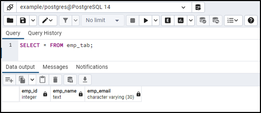Click the Rollback database icon
This screenshot has height=113, width=261.
coord(216,21)
